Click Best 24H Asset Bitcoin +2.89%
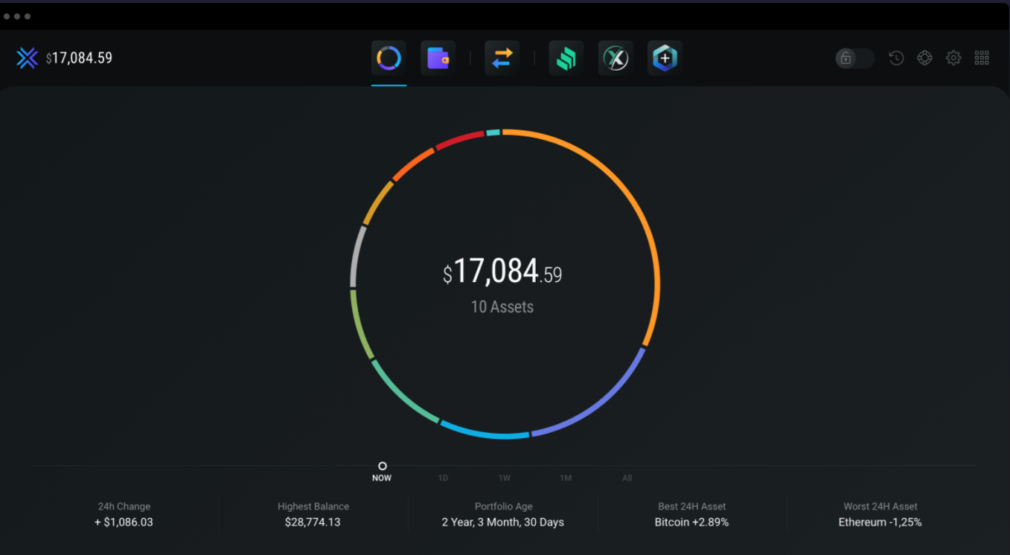This screenshot has width=1010, height=555. point(691,522)
